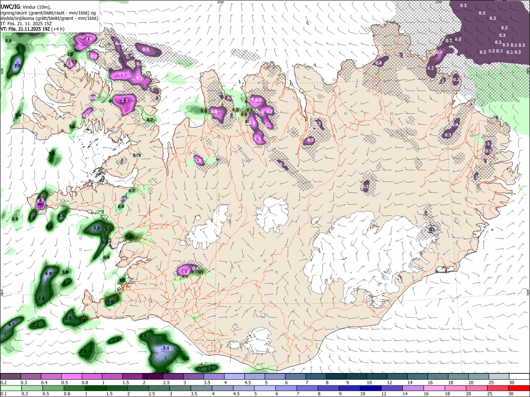The width and height of the screenshot is (530, 397).
Task: Pick the dark teal 8–9 snow scale swatch
Action: [x=336, y=376]
